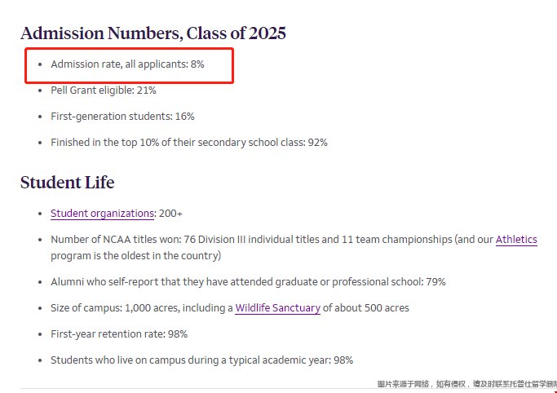This screenshot has height=393, width=557.
Task: Select the "Student Life" heading
Action: [x=67, y=182]
